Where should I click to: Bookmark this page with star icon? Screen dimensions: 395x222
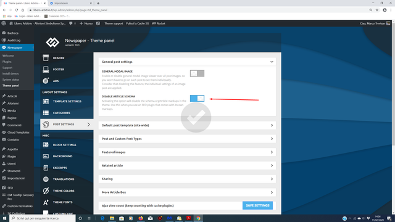click(x=377, y=10)
